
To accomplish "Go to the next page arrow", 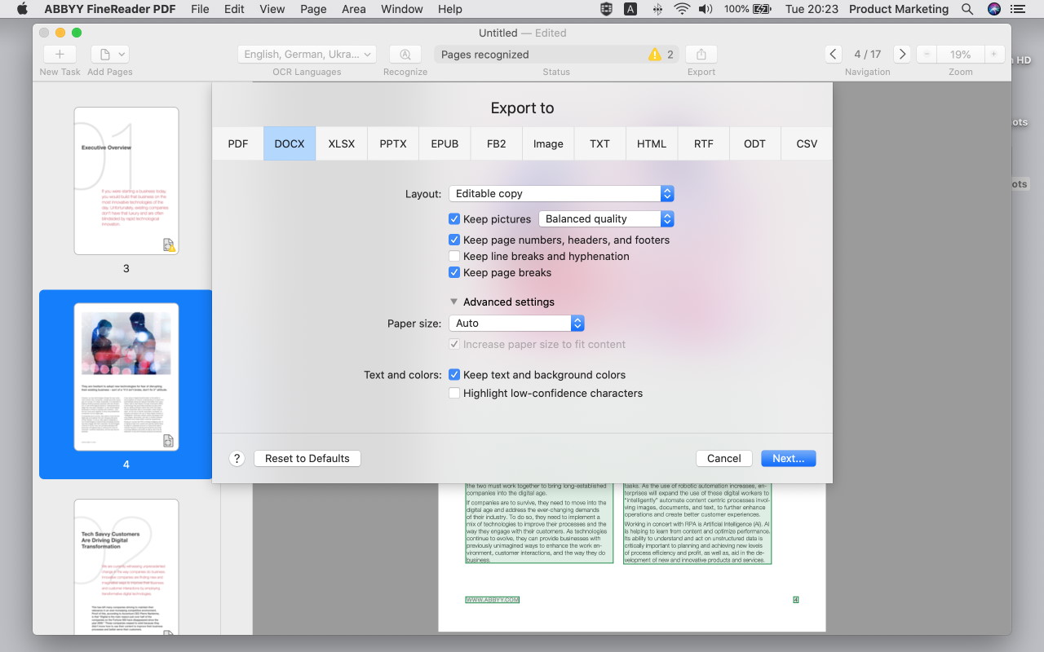I will pos(901,55).
